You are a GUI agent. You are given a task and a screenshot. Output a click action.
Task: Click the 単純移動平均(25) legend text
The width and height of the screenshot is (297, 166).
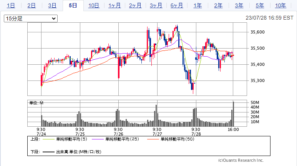(x=122, y=139)
